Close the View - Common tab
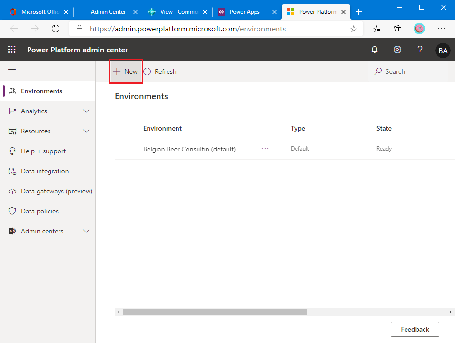The image size is (455, 343). click(205, 12)
